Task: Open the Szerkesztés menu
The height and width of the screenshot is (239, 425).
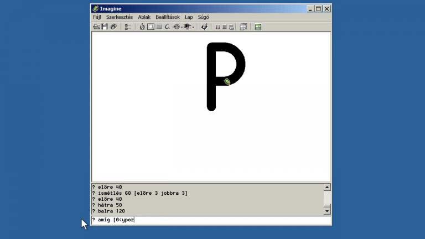Action: click(120, 17)
